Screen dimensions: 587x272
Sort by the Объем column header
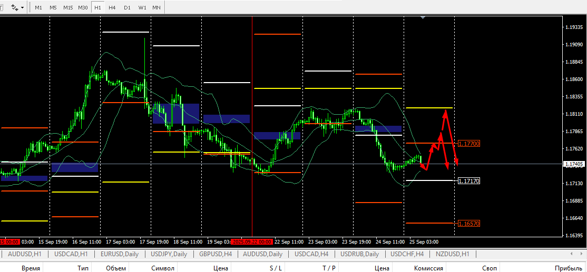116,268
